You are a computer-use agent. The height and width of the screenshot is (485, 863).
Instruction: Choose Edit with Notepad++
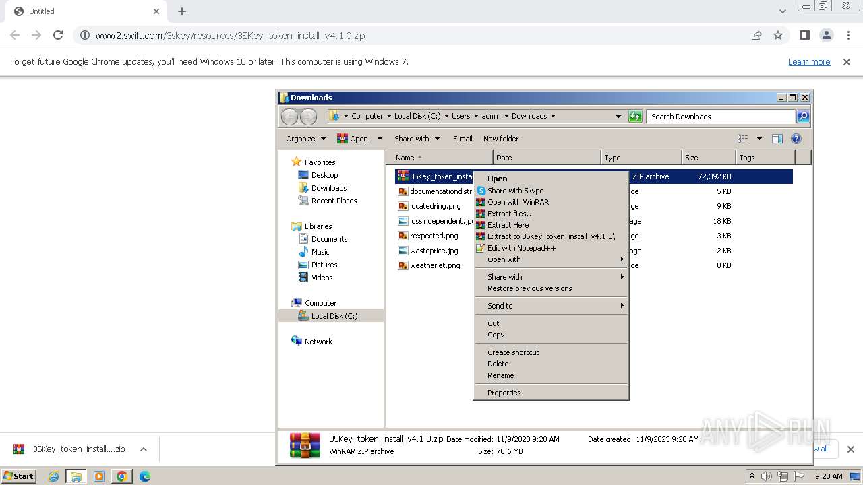coord(551,248)
